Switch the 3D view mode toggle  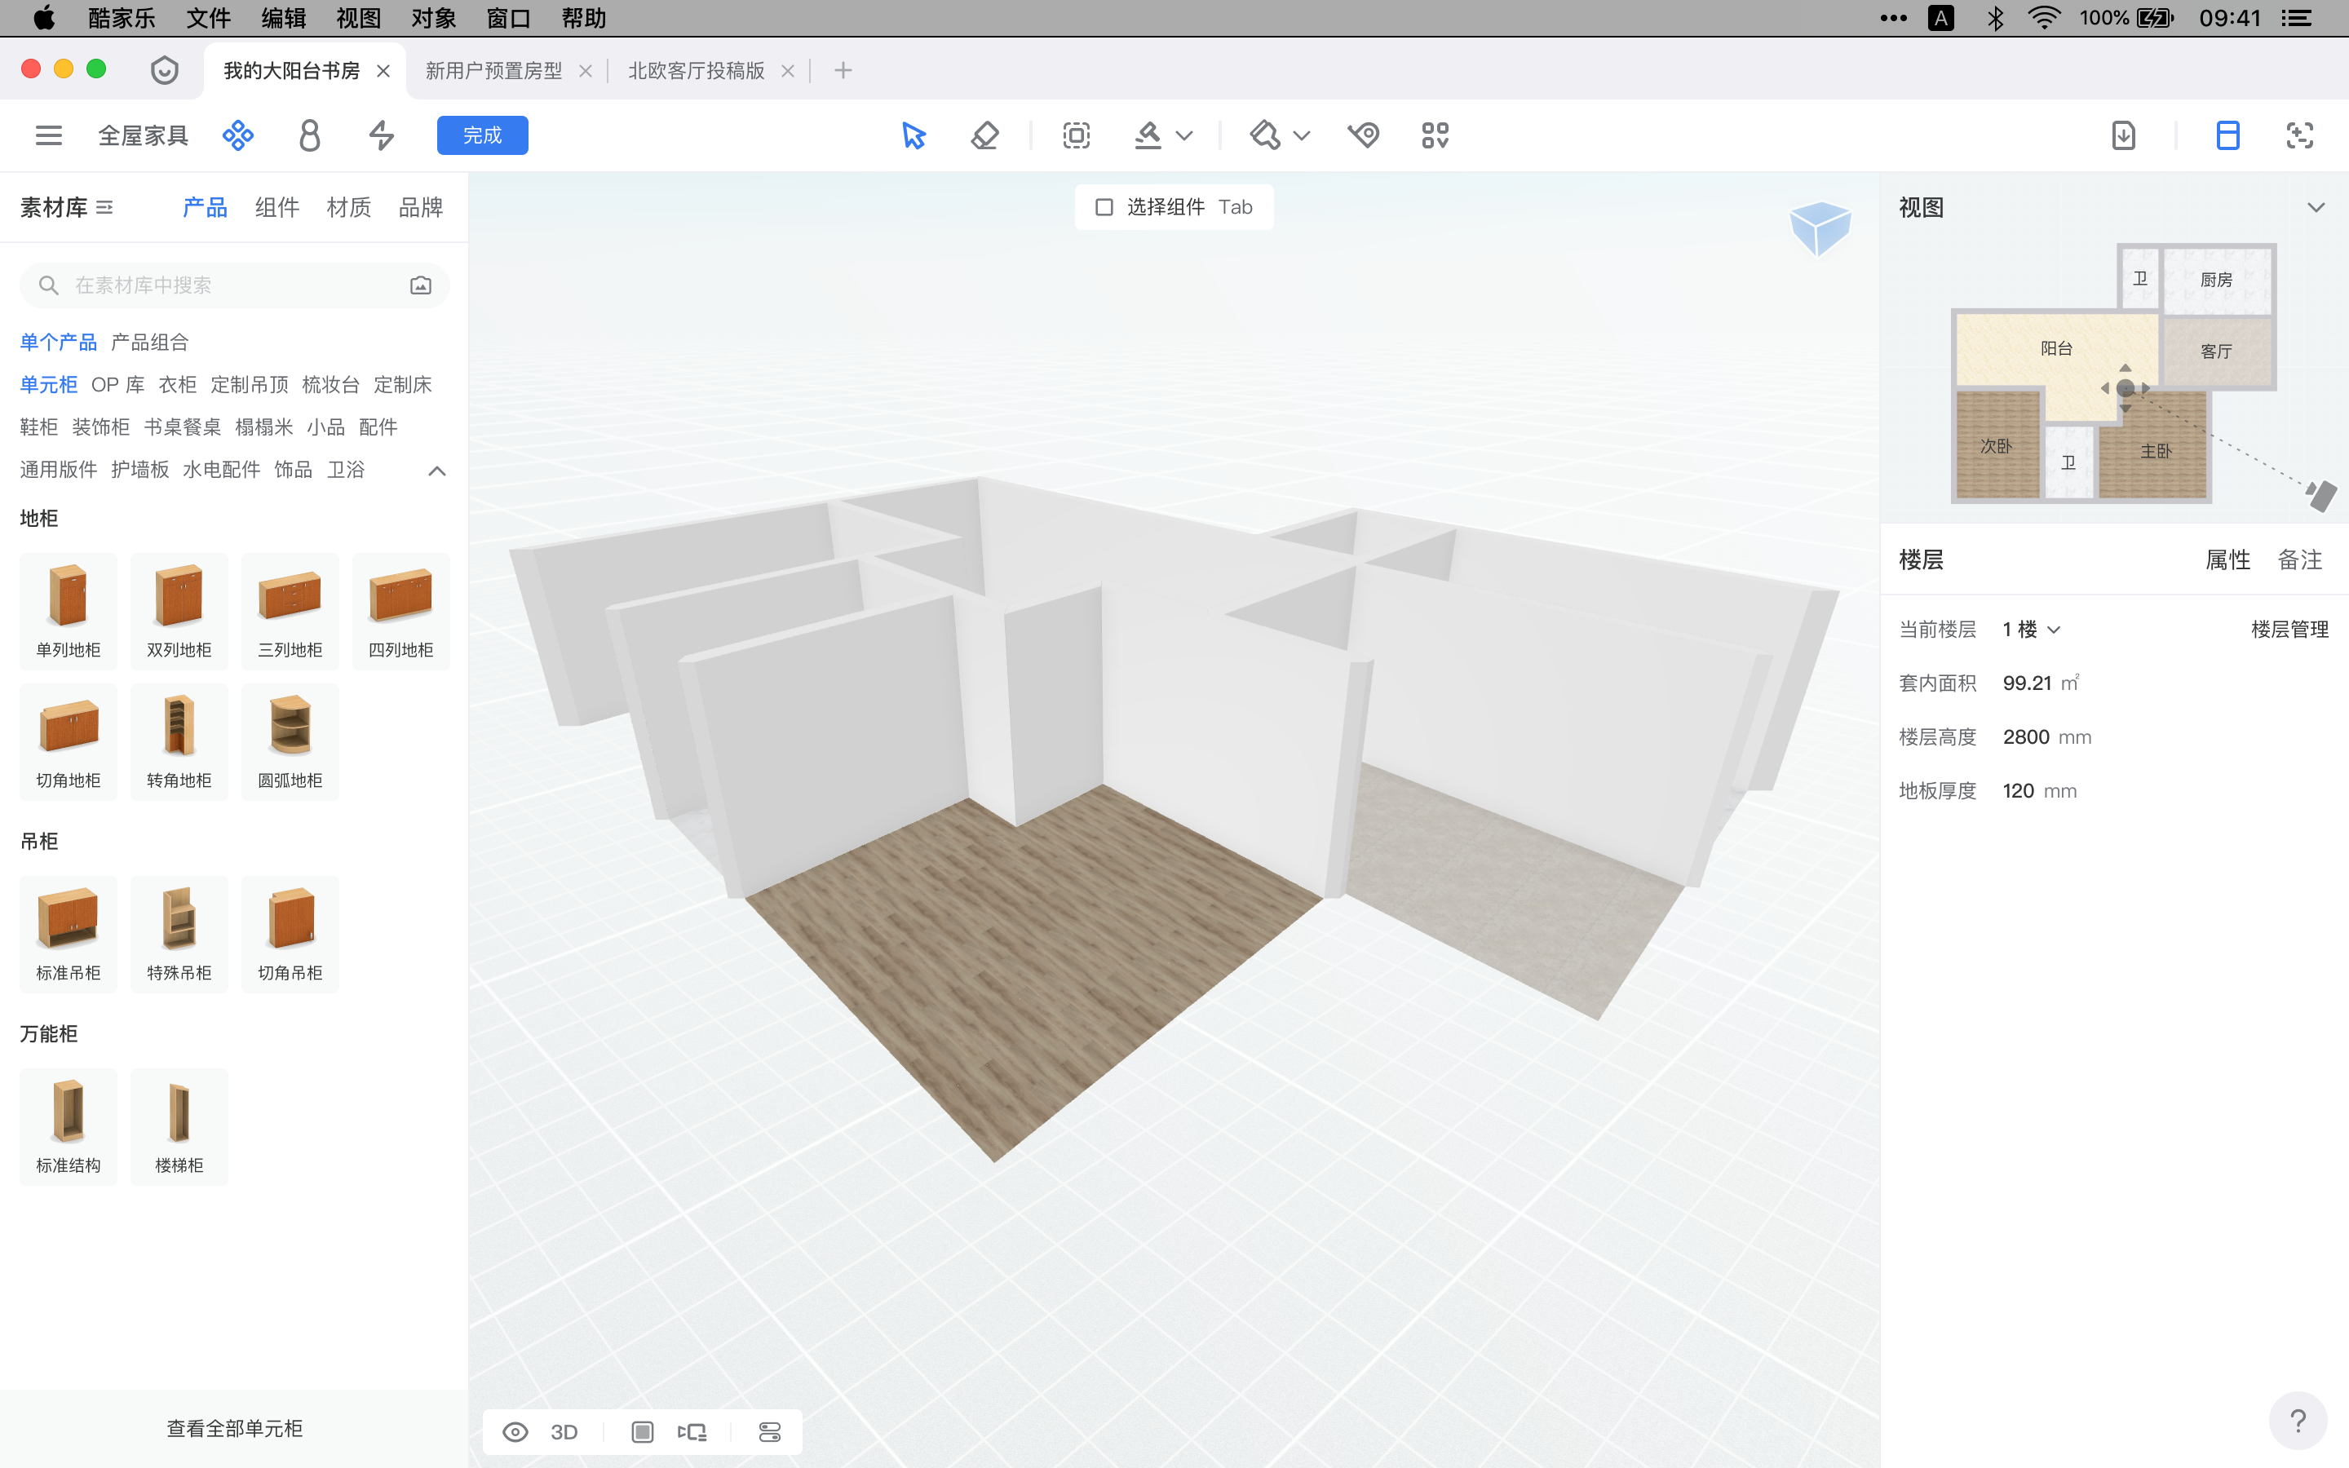[x=564, y=1432]
